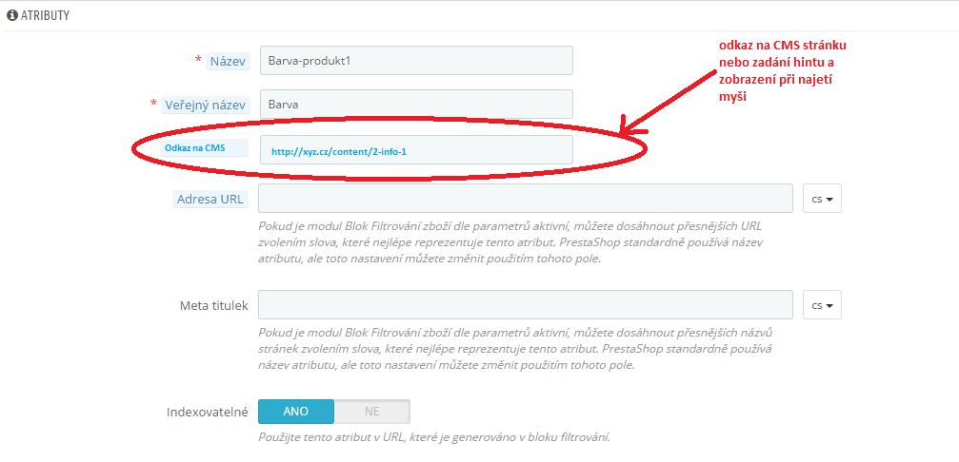
Task: Click the Adresa URL label
Action: pyautogui.click(x=210, y=199)
